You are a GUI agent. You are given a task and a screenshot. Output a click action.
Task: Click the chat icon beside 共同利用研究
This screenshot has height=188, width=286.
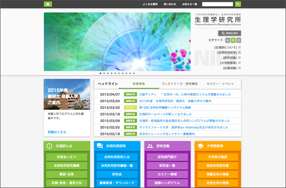click(100, 146)
